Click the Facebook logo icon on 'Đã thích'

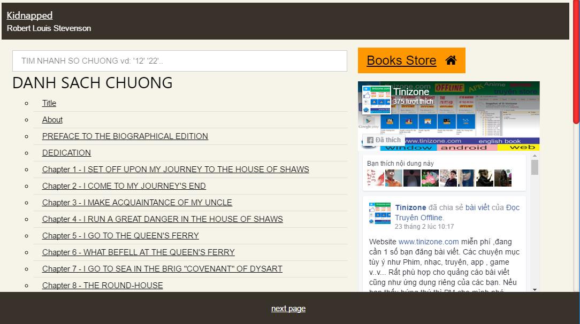(370, 140)
